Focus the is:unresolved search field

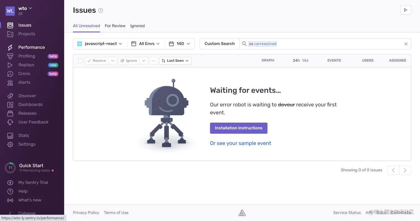(x=325, y=44)
